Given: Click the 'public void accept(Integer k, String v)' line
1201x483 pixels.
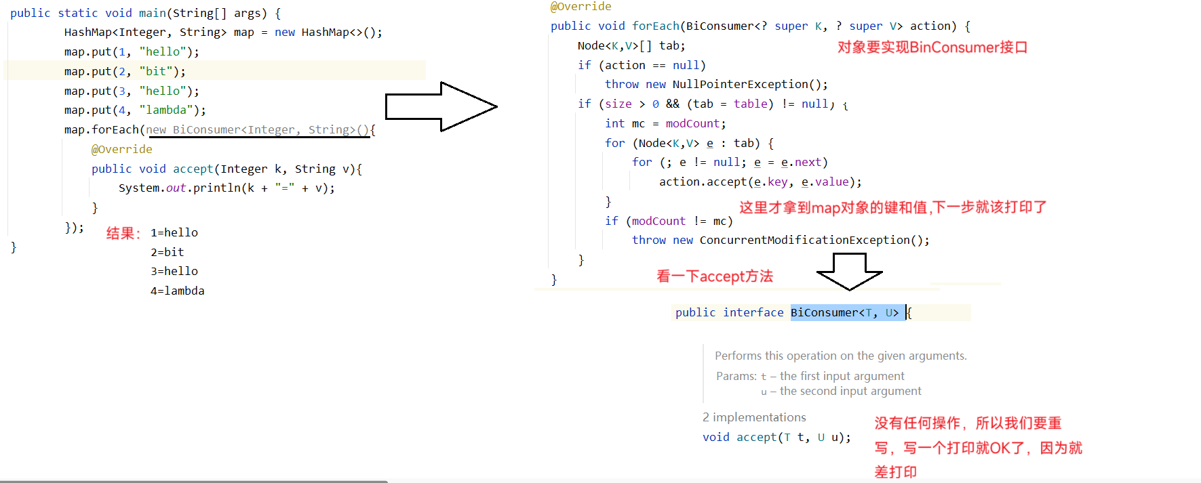Looking at the screenshot, I should pos(227,169).
